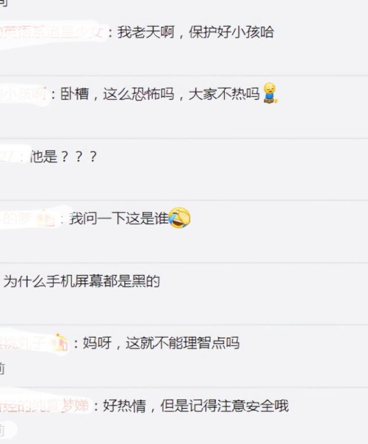Open blurred username ending with 少女
This screenshot has width=368, height=444.
[51, 32]
